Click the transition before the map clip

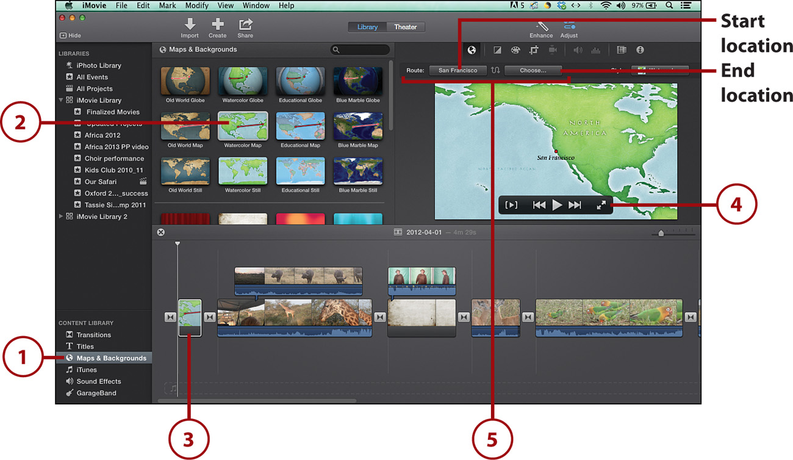pyautogui.click(x=170, y=317)
